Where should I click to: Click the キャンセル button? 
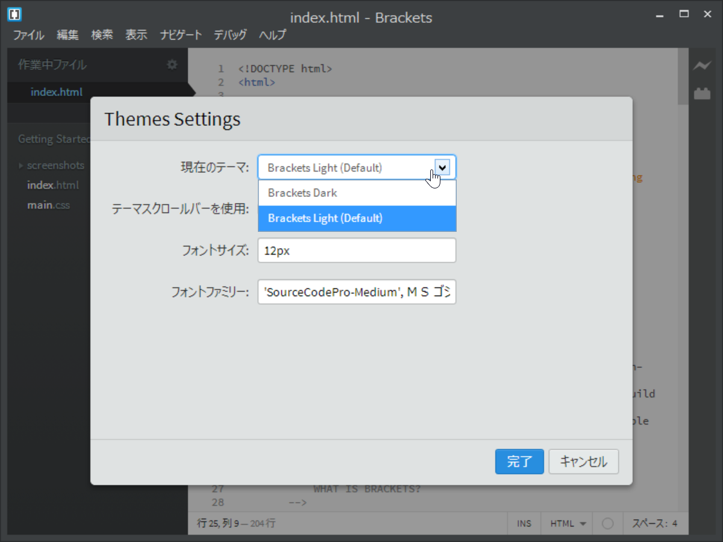(584, 462)
